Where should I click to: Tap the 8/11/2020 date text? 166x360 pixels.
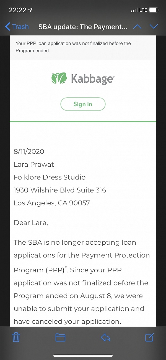tap(29, 151)
